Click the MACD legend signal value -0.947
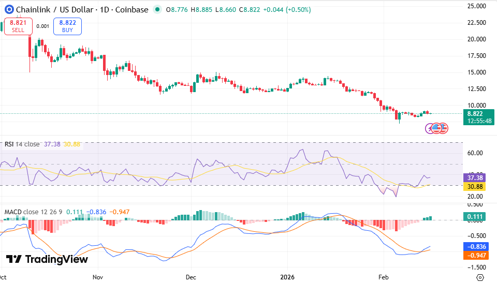 pos(120,212)
